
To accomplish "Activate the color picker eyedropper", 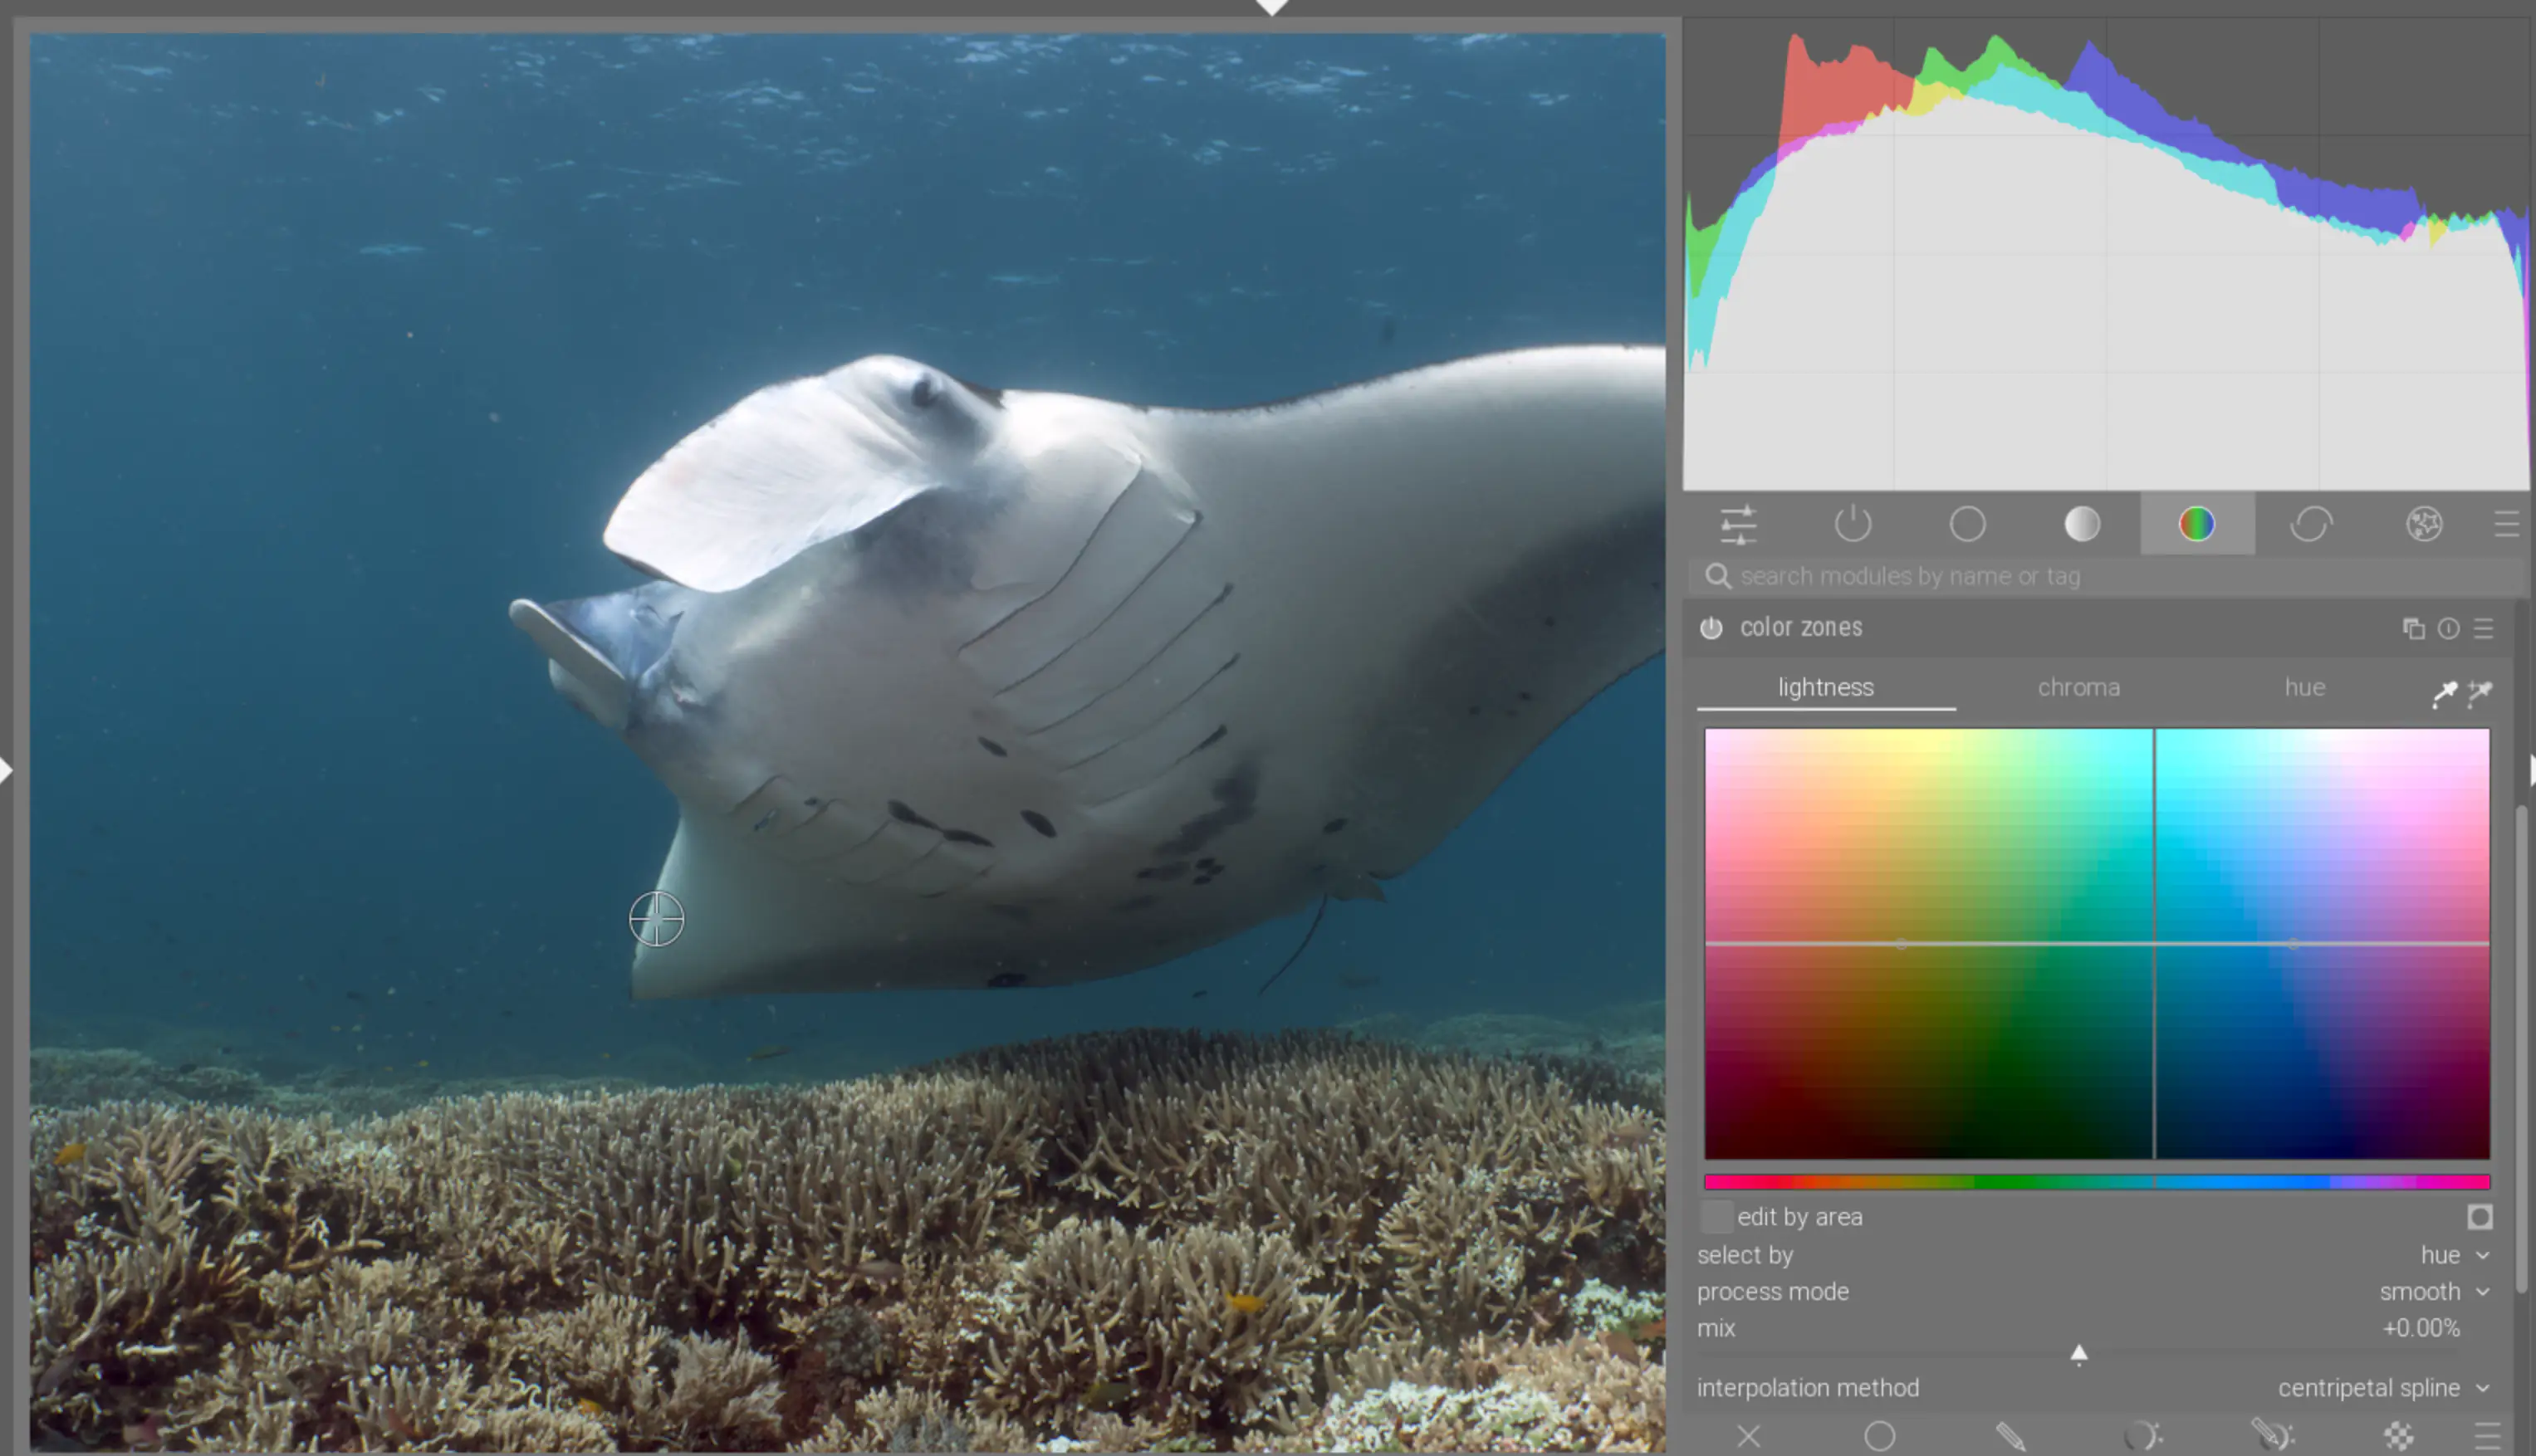I will [2444, 692].
